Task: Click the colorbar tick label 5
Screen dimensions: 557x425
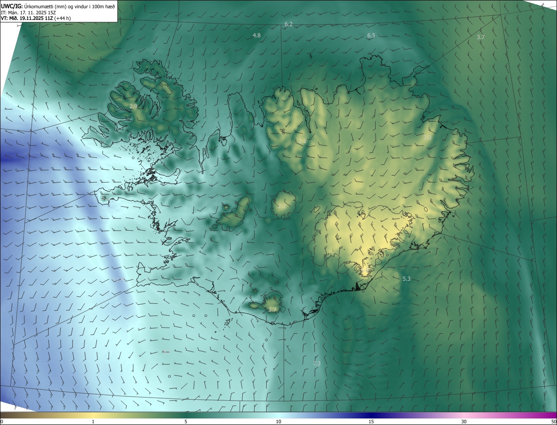Action: [x=186, y=422]
